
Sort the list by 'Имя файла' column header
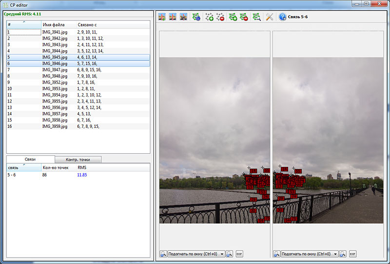tap(58, 25)
